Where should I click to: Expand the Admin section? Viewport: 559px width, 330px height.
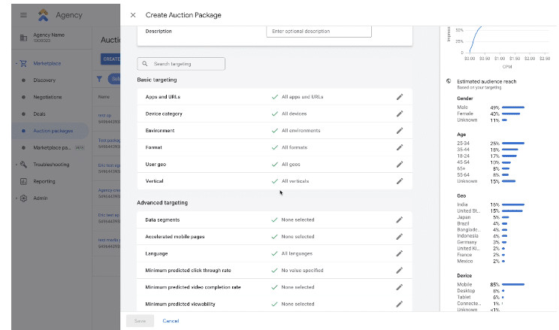tap(15, 198)
